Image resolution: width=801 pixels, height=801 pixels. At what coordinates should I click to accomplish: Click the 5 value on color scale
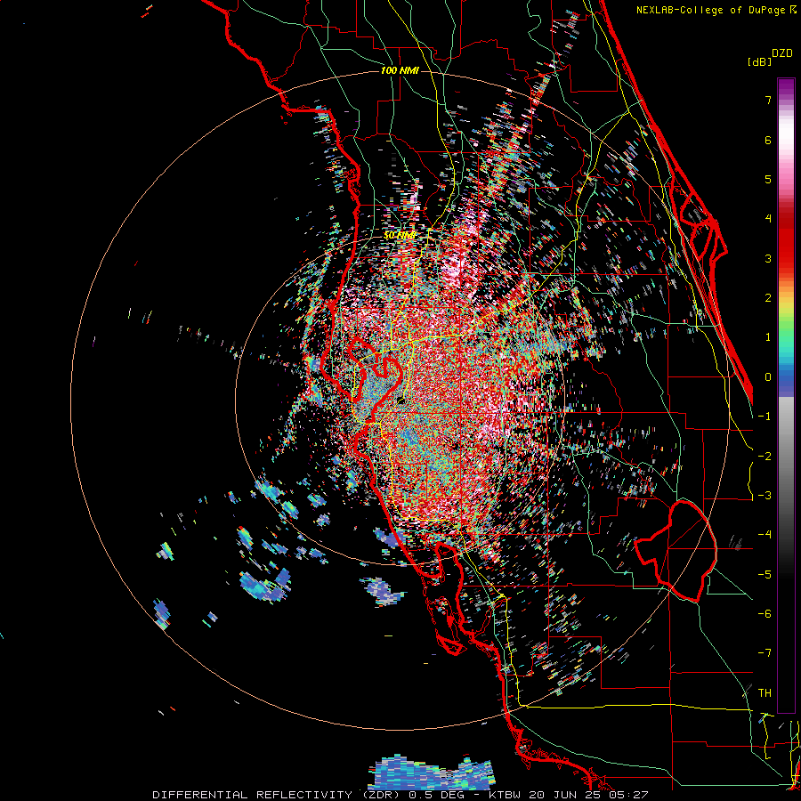coord(768,179)
